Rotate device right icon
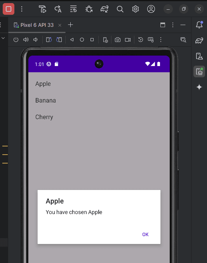 tap(59, 40)
